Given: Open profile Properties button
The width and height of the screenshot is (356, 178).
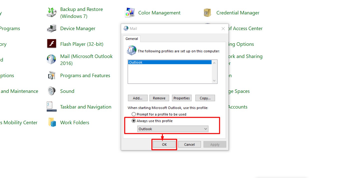Looking at the screenshot, I should pyautogui.click(x=182, y=98).
